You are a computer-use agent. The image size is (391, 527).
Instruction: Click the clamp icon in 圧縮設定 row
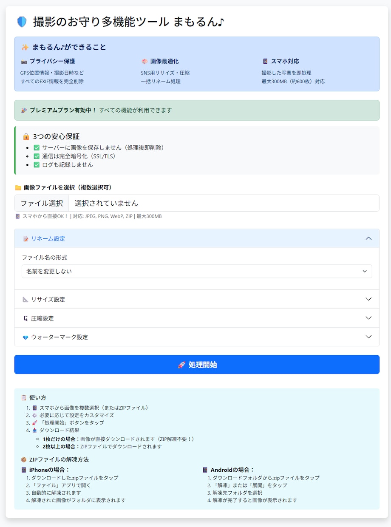point(25,318)
